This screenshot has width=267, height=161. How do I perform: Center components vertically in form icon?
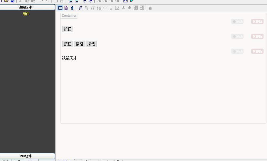[x=136, y=8]
